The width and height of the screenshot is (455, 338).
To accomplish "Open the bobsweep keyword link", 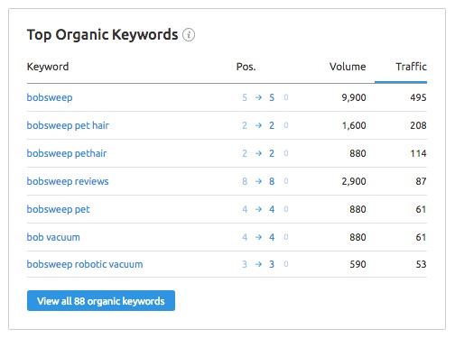I will click(x=50, y=97).
